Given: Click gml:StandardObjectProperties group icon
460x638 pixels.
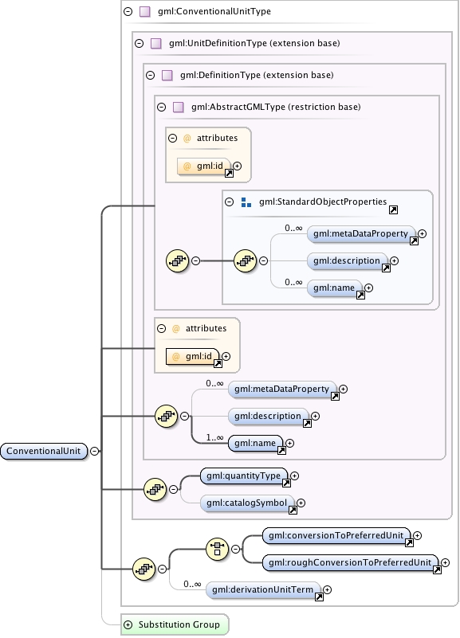Looking at the screenshot, I should point(246,202).
